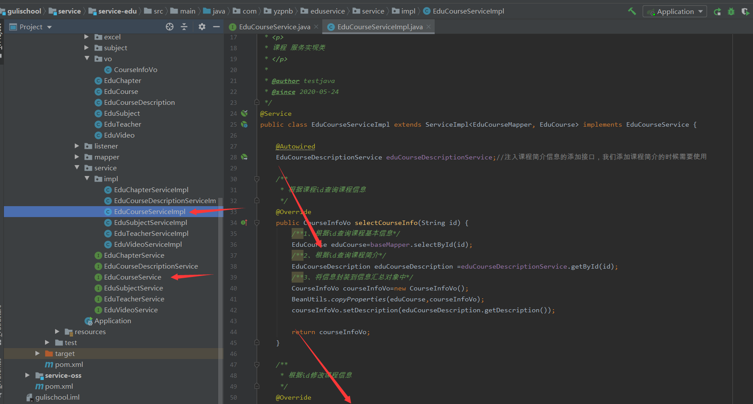
Task: Open Project panel settings gear
Action: [202, 27]
